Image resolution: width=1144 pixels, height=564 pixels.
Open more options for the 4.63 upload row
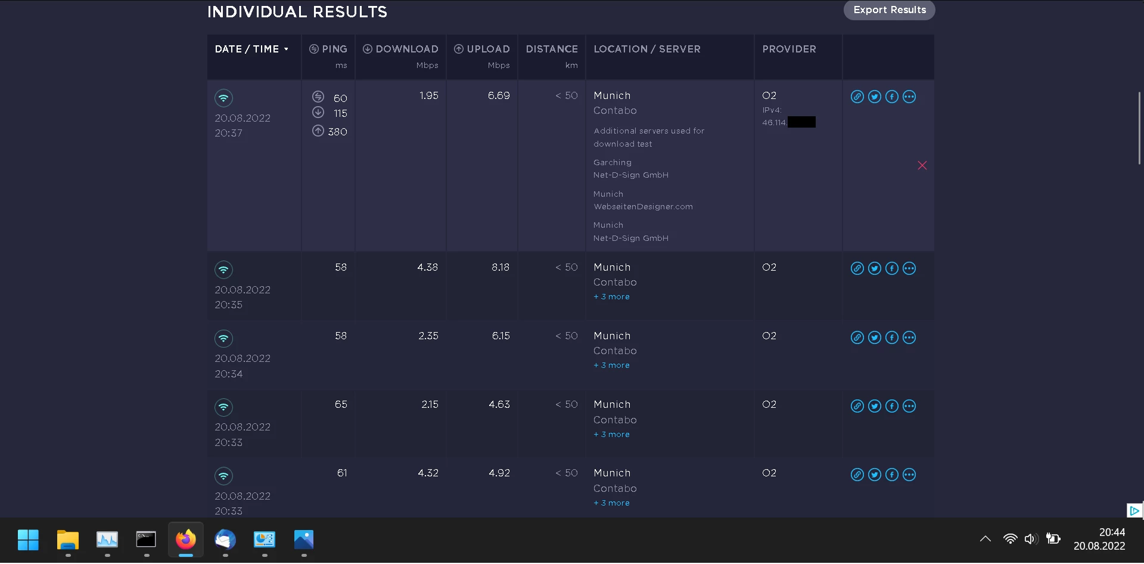909,406
